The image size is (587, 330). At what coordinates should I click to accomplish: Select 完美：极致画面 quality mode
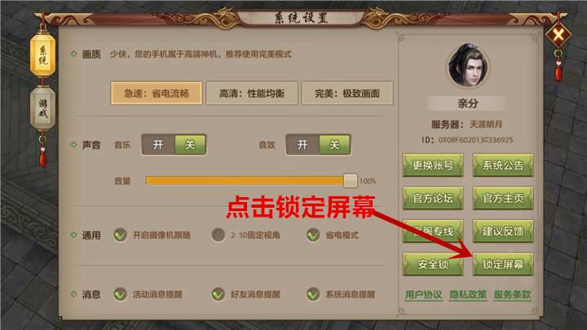click(x=347, y=93)
